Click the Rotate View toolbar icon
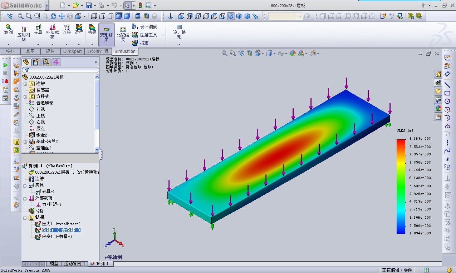Viewport: 456px width, 273px height. pos(53,16)
